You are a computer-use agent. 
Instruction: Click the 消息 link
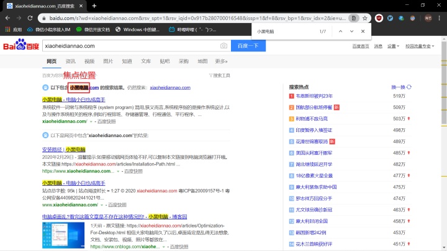tap(378, 46)
